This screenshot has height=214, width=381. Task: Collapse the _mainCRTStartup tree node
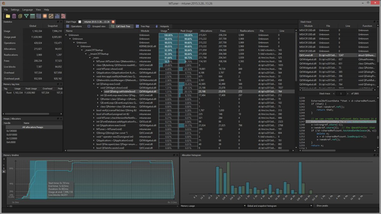(x=82, y=50)
